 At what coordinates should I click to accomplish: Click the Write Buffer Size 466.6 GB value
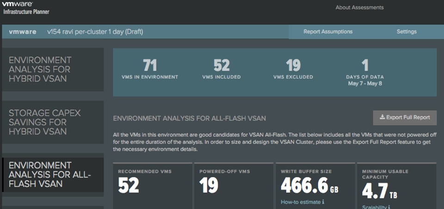pyautogui.click(x=309, y=185)
